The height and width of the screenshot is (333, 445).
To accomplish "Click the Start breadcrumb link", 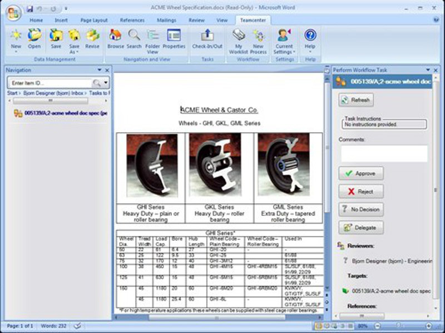I will click(x=12, y=93).
